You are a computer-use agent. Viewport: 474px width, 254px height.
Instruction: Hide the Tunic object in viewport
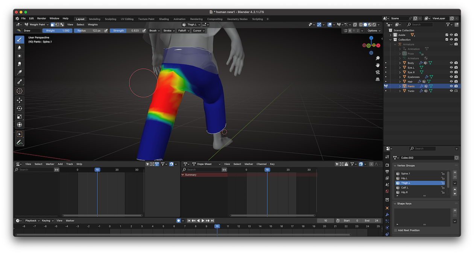coord(451,91)
